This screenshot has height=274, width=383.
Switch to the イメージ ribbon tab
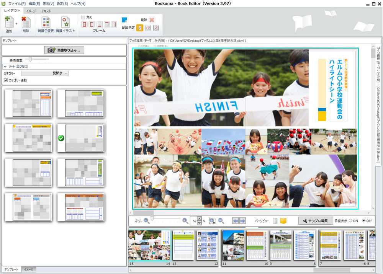pyautogui.click(x=31, y=11)
